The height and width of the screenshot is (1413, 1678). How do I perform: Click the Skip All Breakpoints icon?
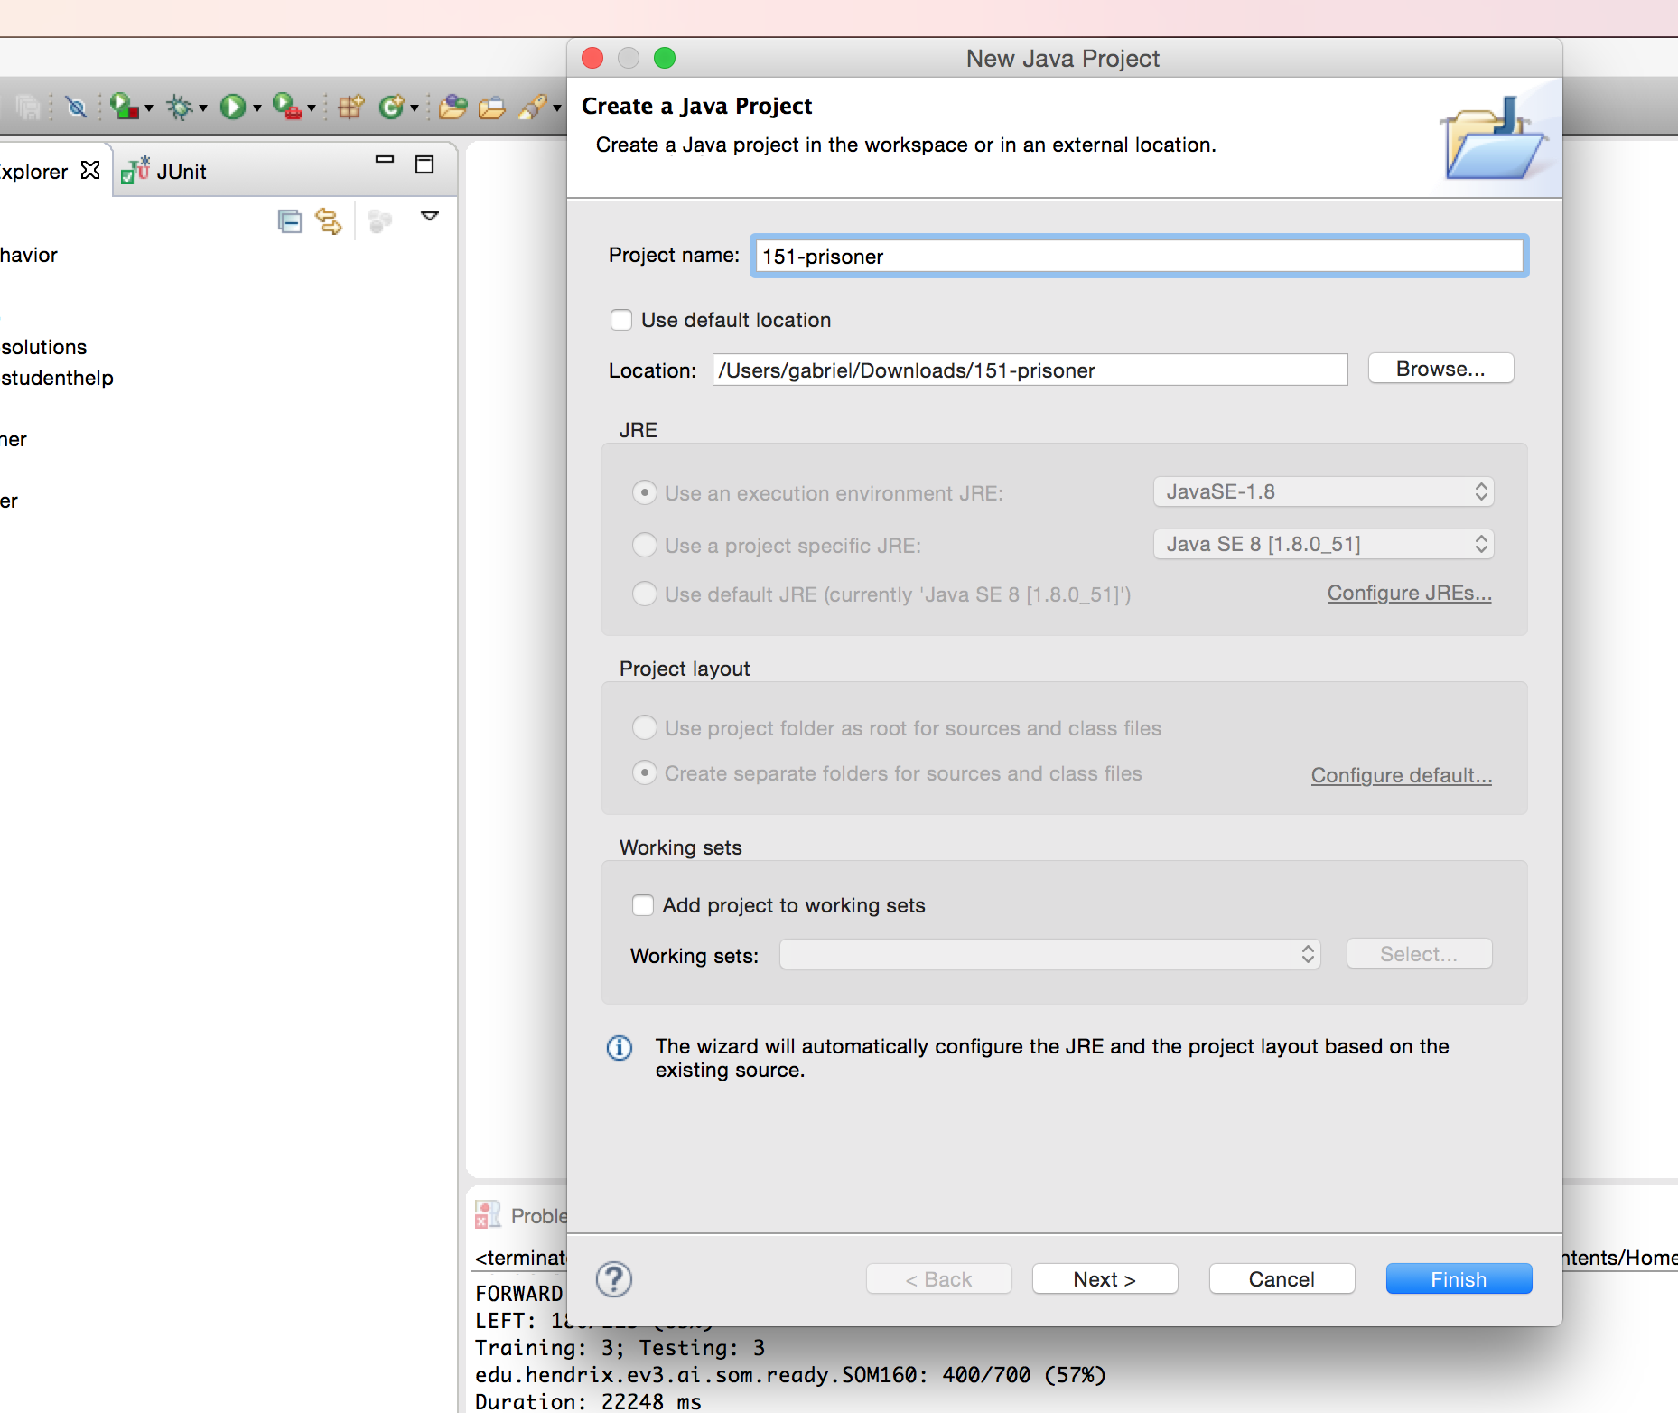pos(77,108)
